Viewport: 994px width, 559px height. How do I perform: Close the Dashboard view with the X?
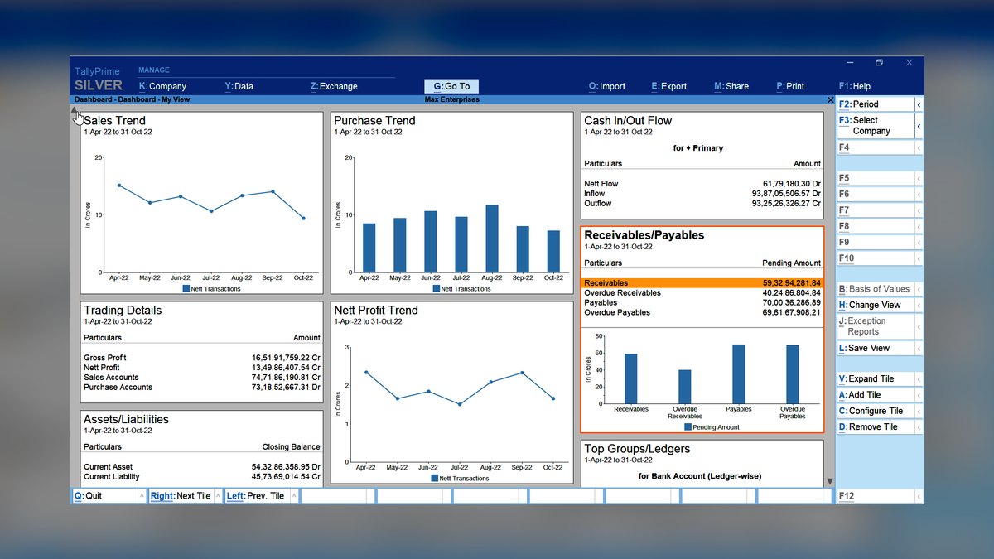pos(831,99)
